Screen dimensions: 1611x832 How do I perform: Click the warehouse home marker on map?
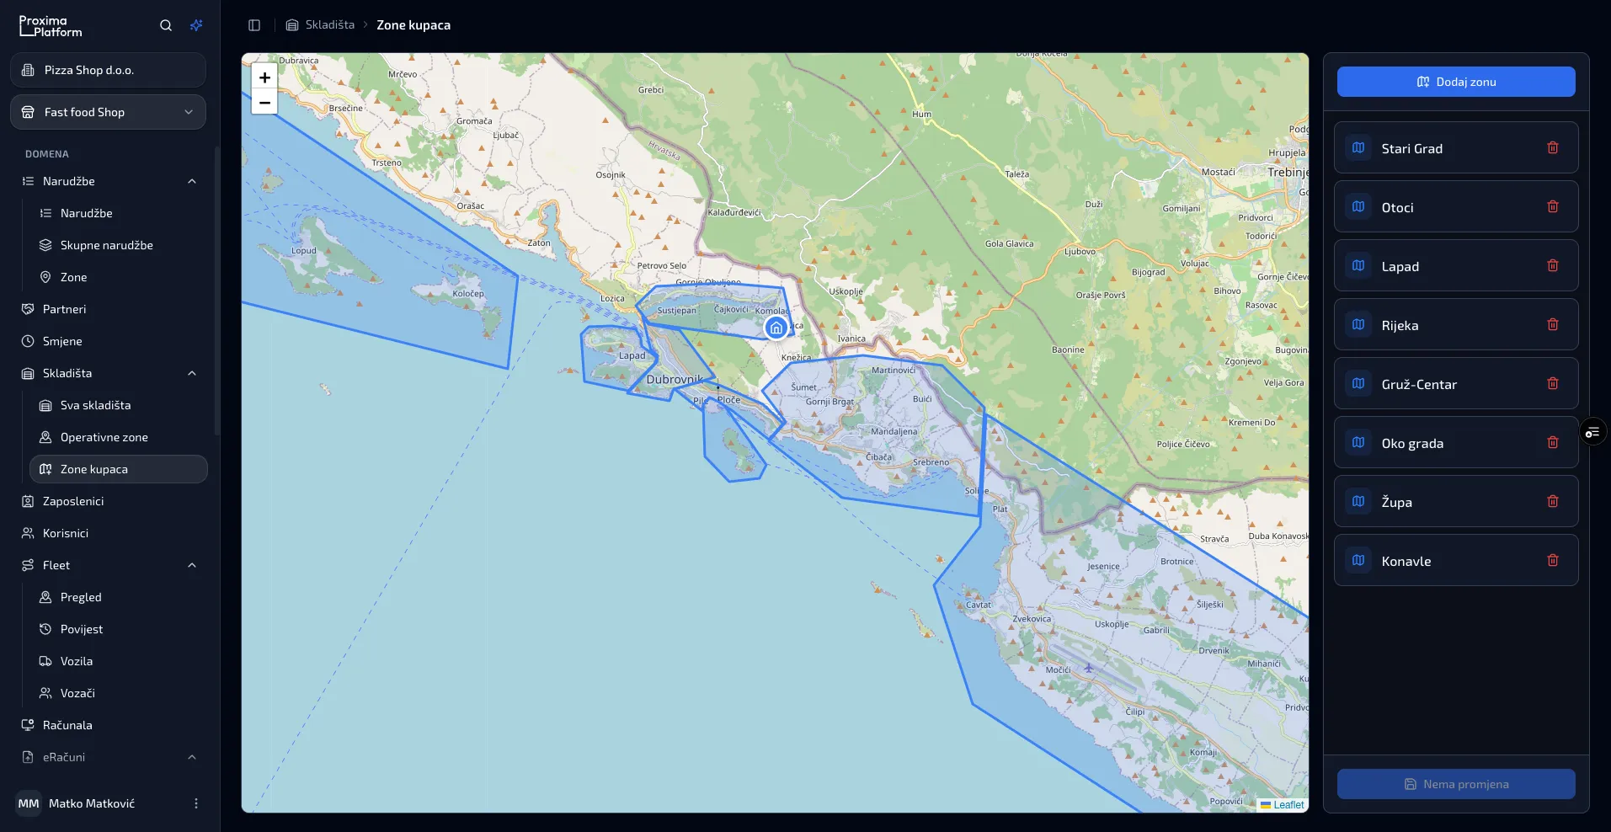[776, 328]
